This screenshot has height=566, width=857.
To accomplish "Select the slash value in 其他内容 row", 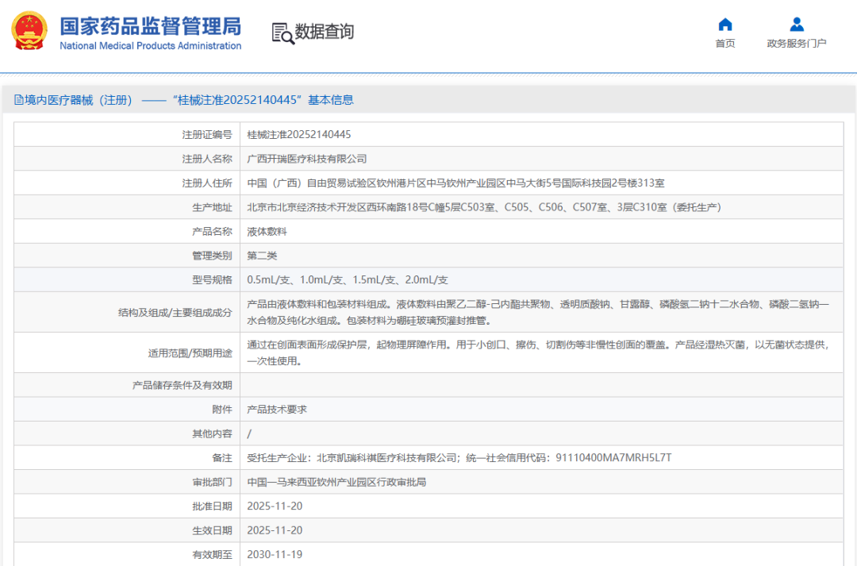I will [x=249, y=433].
